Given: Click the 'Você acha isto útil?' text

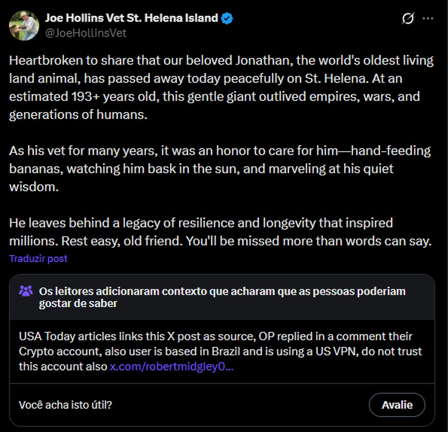Looking at the screenshot, I should (x=65, y=405).
